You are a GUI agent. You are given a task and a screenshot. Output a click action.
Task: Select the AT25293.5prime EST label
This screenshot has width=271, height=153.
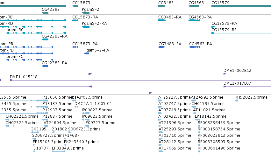(x=175, y=129)
